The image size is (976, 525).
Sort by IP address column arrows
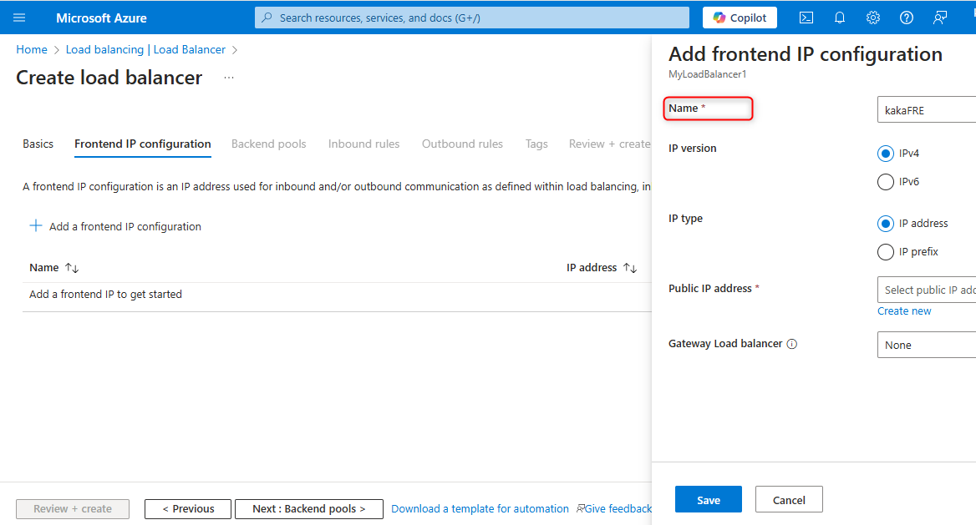(630, 268)
